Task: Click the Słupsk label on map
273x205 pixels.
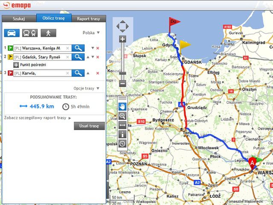Action: point(139,56)
